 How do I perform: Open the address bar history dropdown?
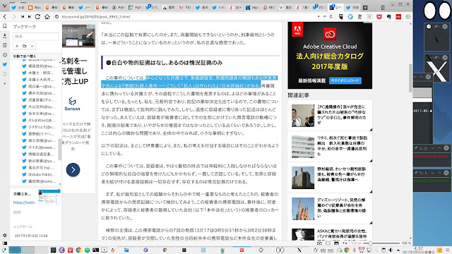coord(319,17)
